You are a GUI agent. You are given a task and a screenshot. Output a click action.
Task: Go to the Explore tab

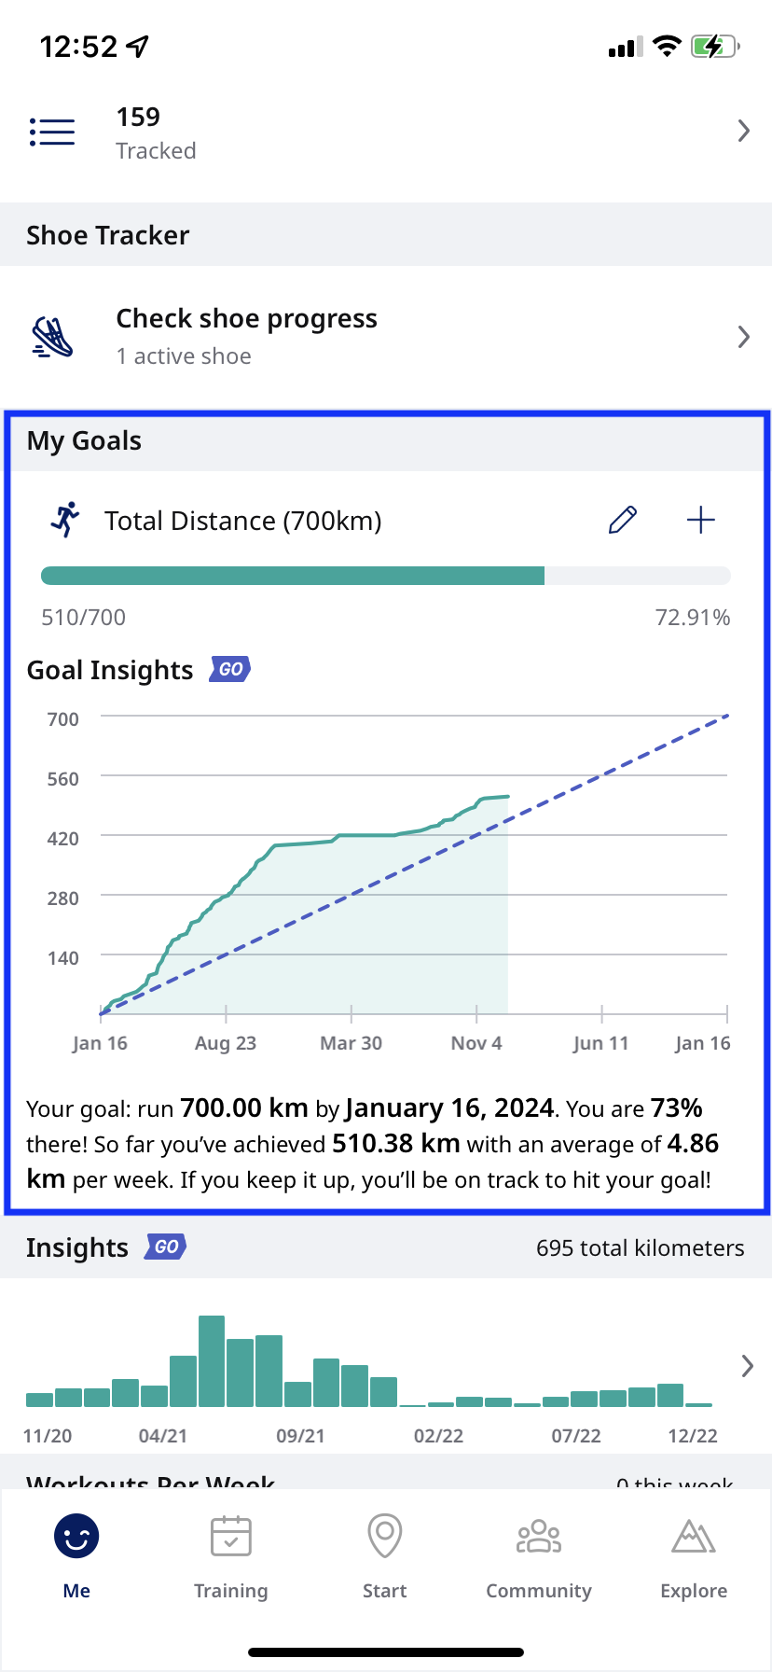click(x=694, y=1554)
